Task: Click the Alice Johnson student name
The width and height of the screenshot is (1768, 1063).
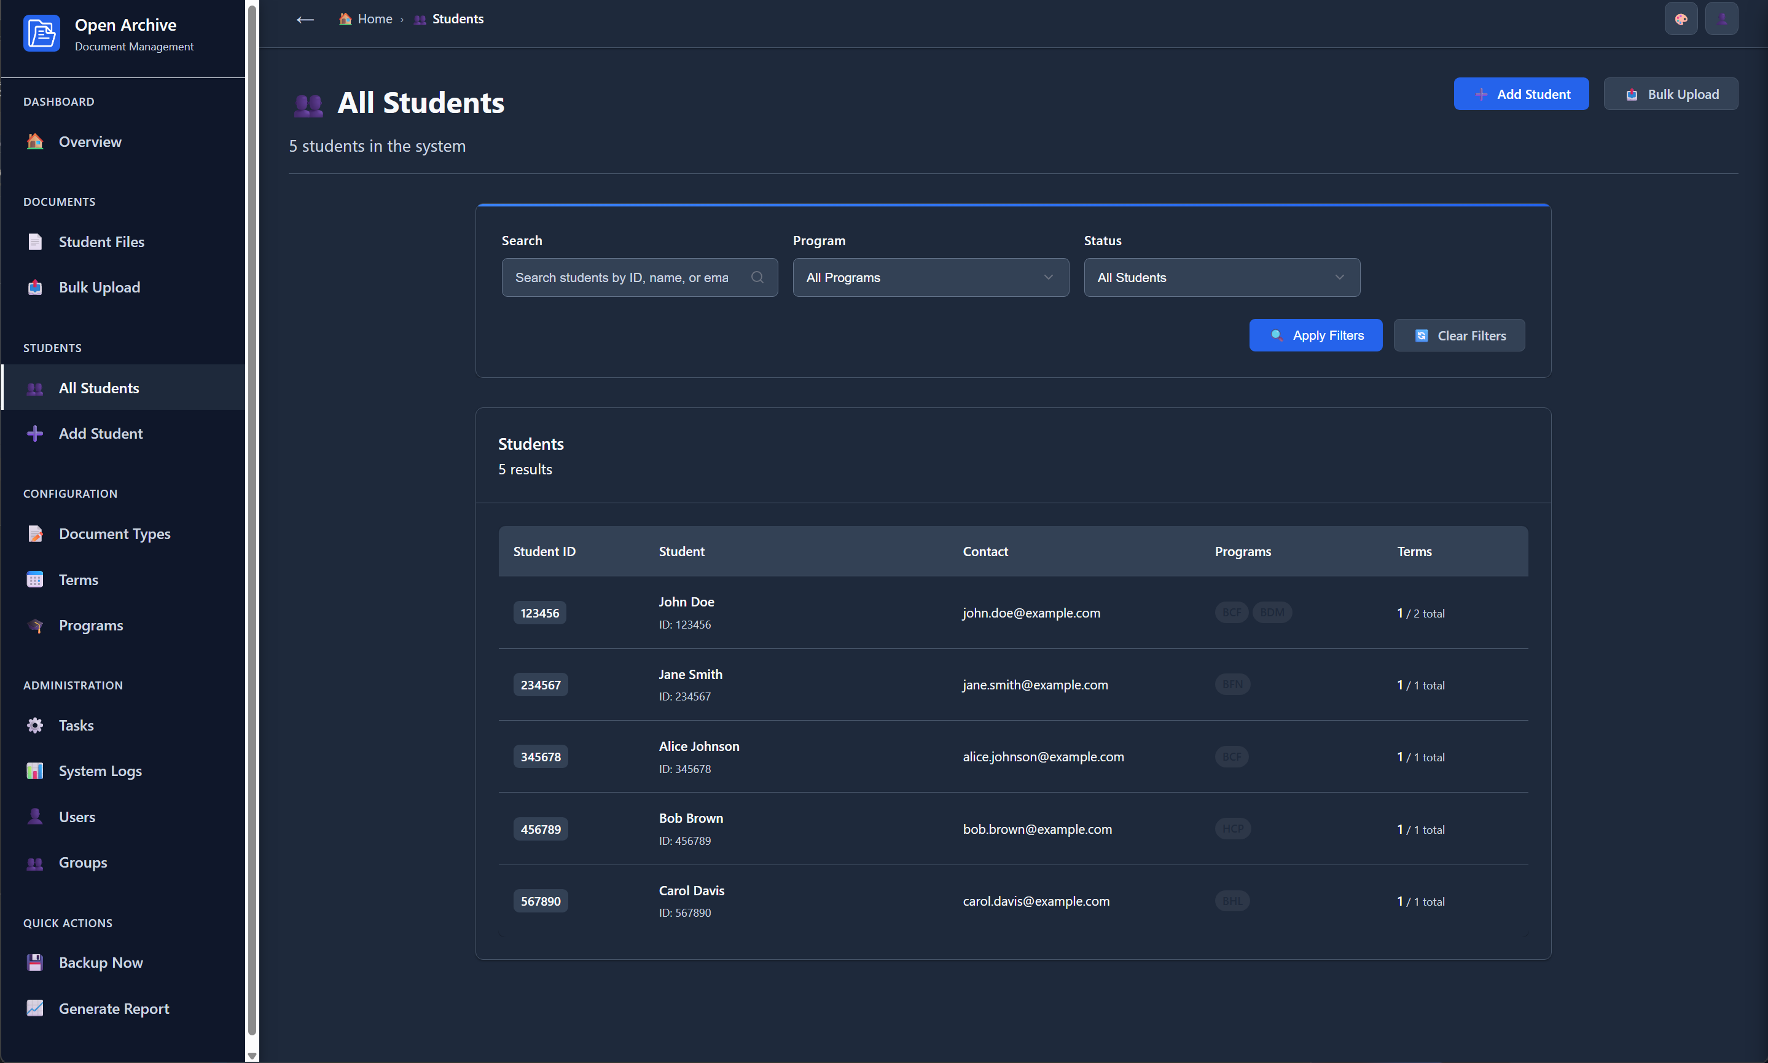Action: click(699, 746)
